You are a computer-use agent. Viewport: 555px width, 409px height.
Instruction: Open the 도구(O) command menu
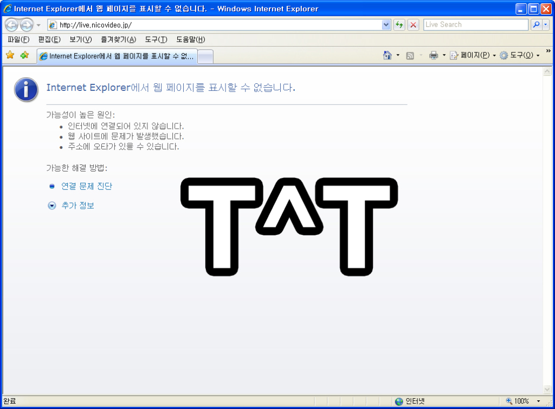(x=519, y=55)
